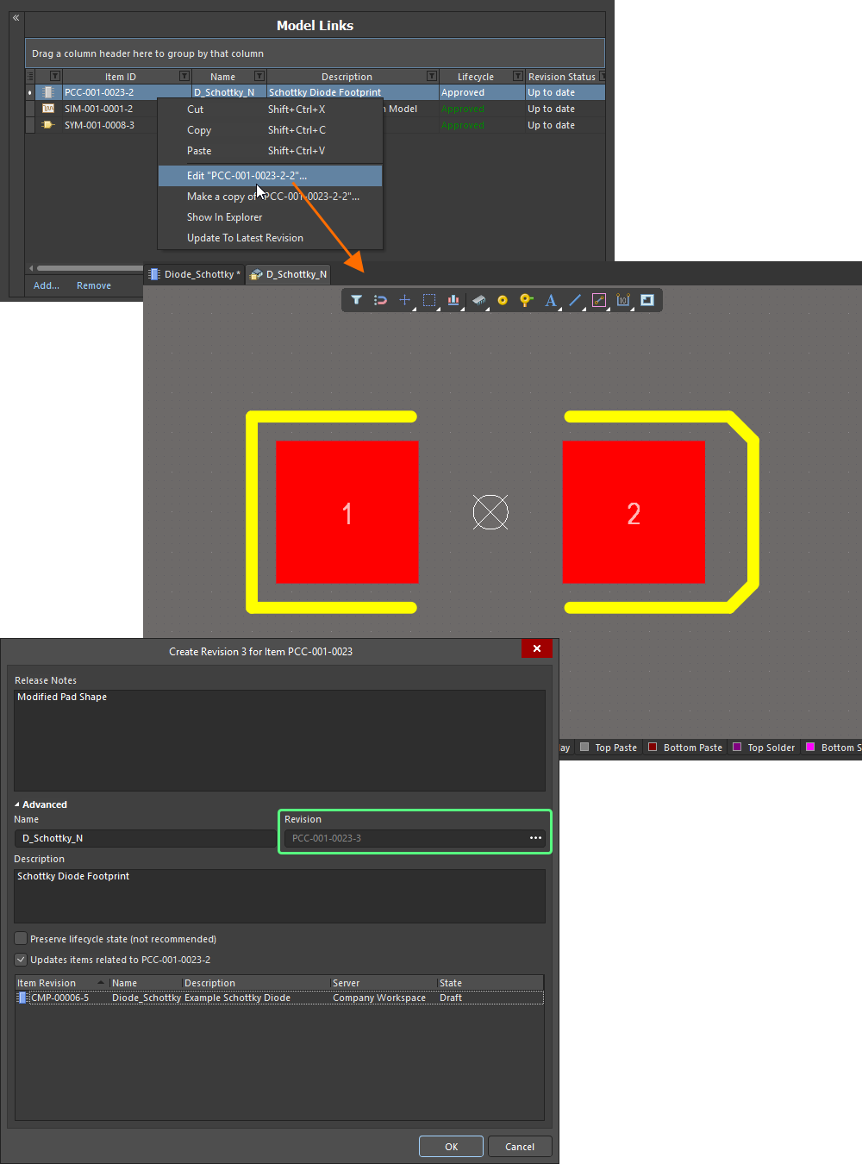Toggle visibility of the Top Paste layer
The height and width of the screenshot is (1164, 862).
coord(584,747)
